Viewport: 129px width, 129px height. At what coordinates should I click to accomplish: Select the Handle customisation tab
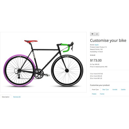pos(115,90)
